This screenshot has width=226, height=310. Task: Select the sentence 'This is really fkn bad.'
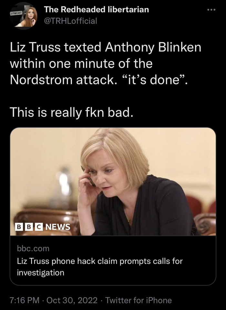pyautogui.click(x=71, y=112)
